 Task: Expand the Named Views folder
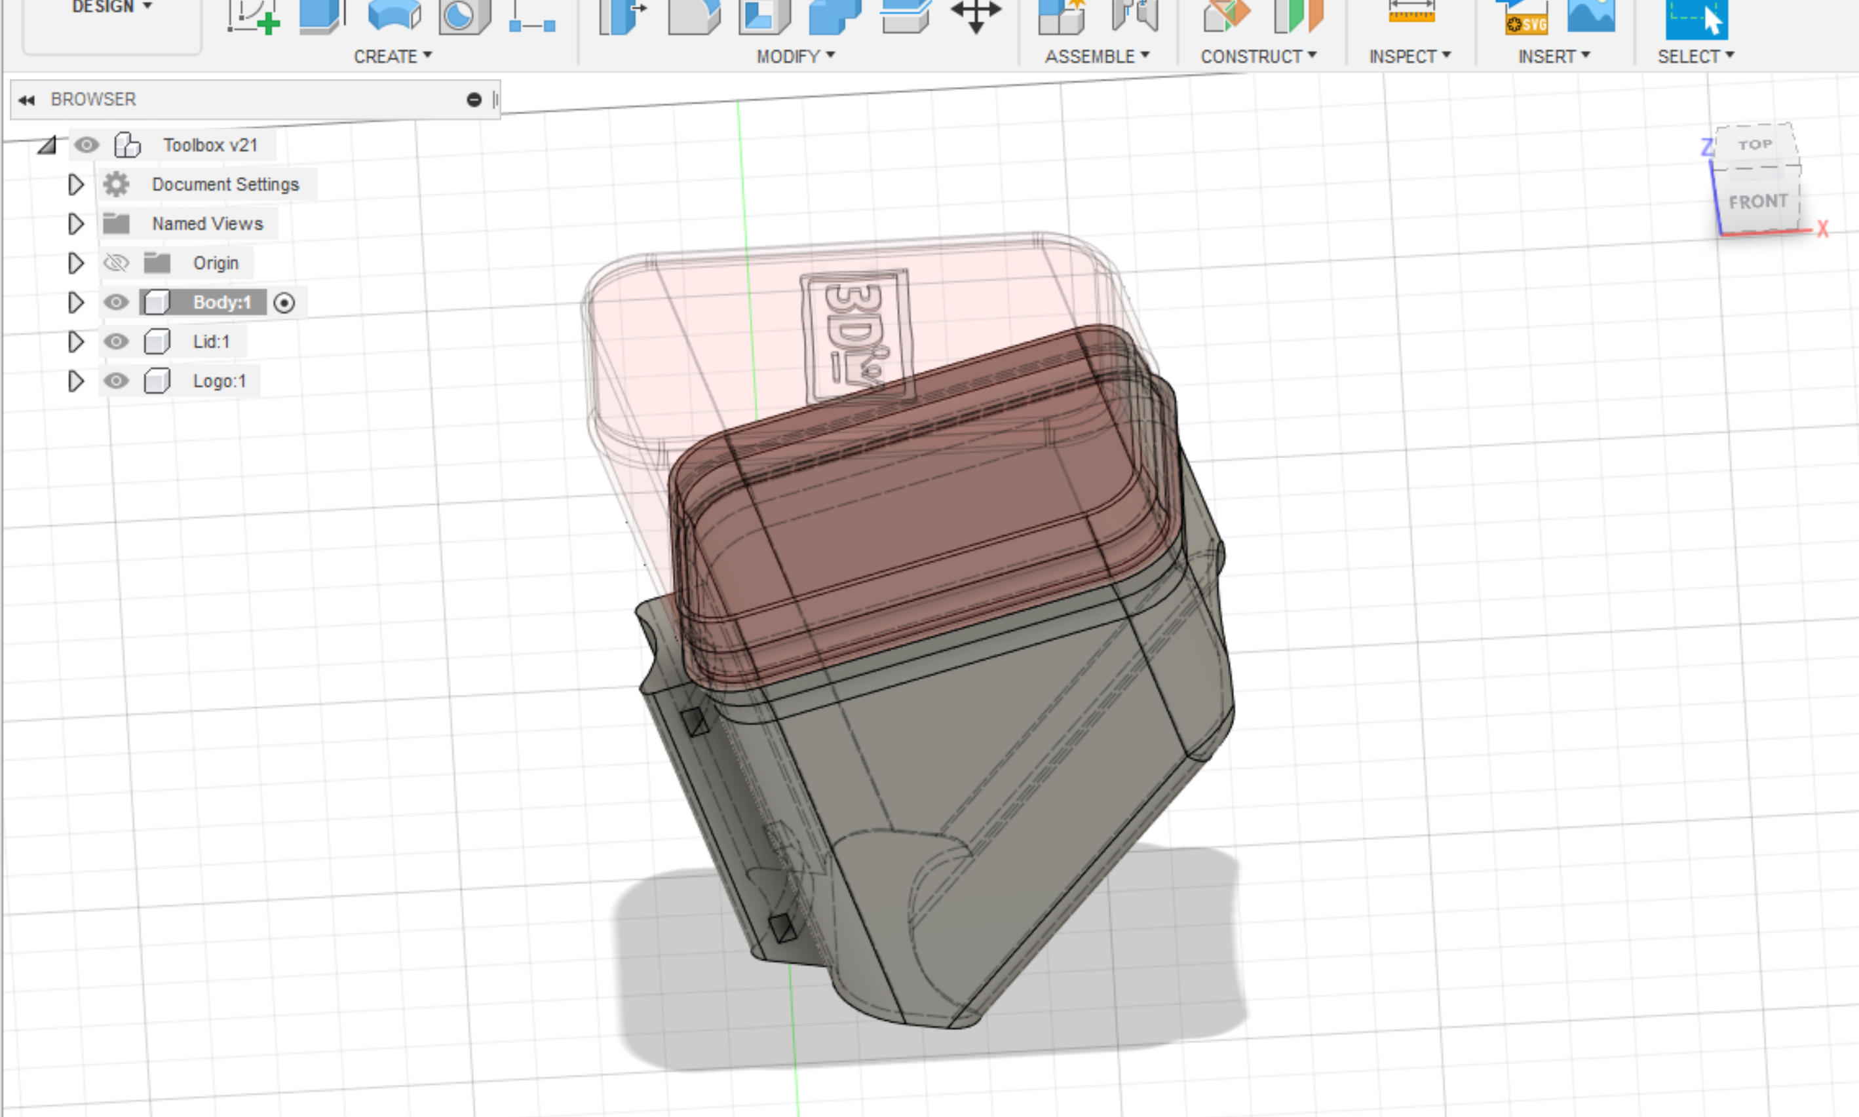pos(75,223)
